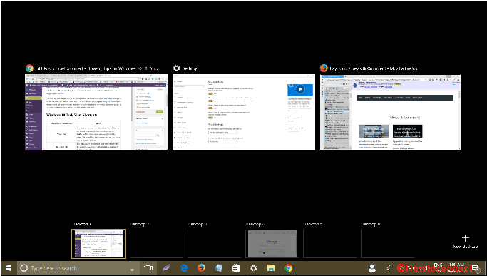487x276 pixels.
Task: Click the Cortana microphone in search box
Action: (133, 269)
